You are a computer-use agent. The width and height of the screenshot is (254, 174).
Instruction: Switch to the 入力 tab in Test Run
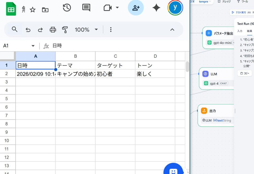(240, 31)
